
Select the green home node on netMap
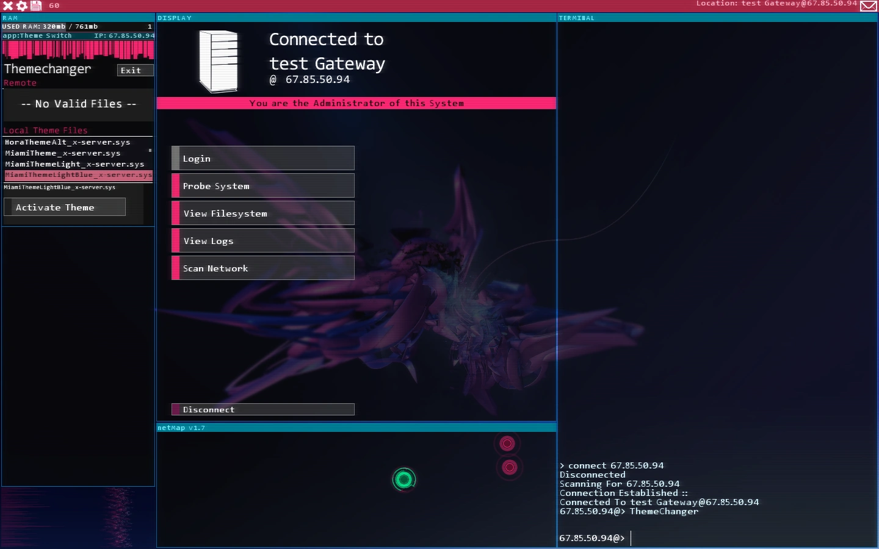point(403,479)
